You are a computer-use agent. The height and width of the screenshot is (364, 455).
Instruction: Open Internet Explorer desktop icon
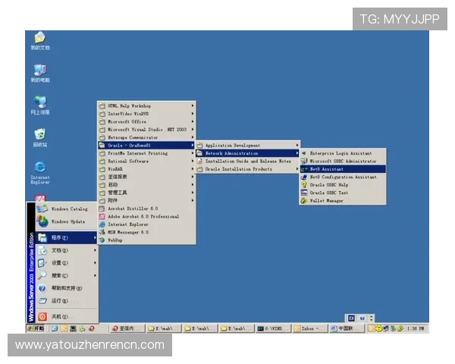click(x=39, y=170)
